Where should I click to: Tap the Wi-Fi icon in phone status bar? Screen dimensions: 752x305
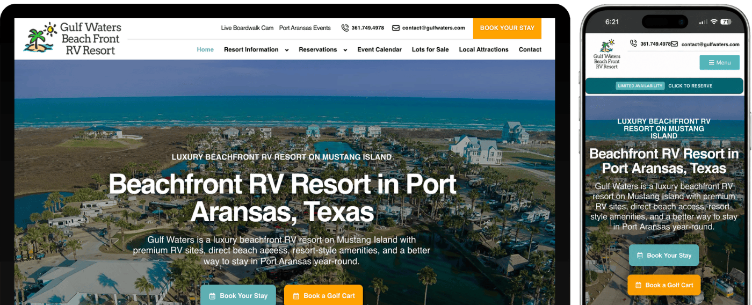714,22
